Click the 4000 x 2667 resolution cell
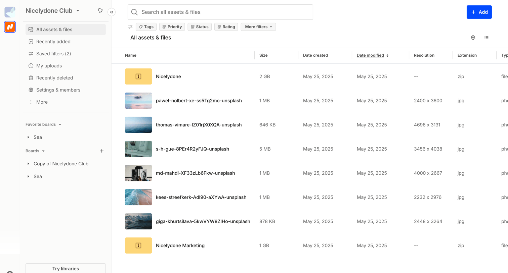 click(x=428, y=173)
